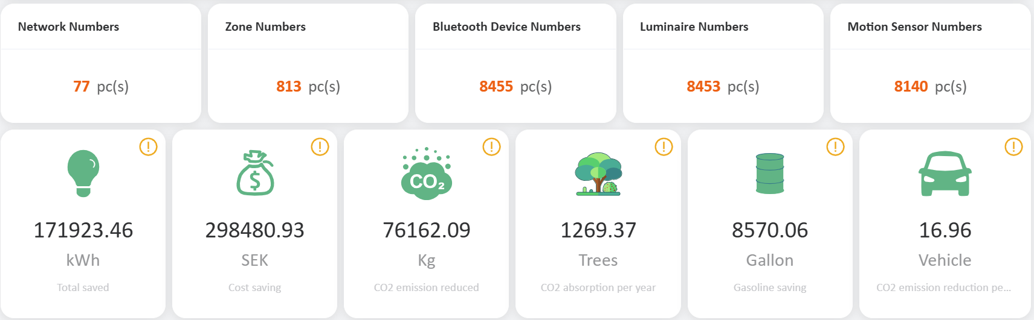The height and width of the screenshot is (320, 1034).
Task: Click the green light bulb icon
Action: [x=83, y=173]
